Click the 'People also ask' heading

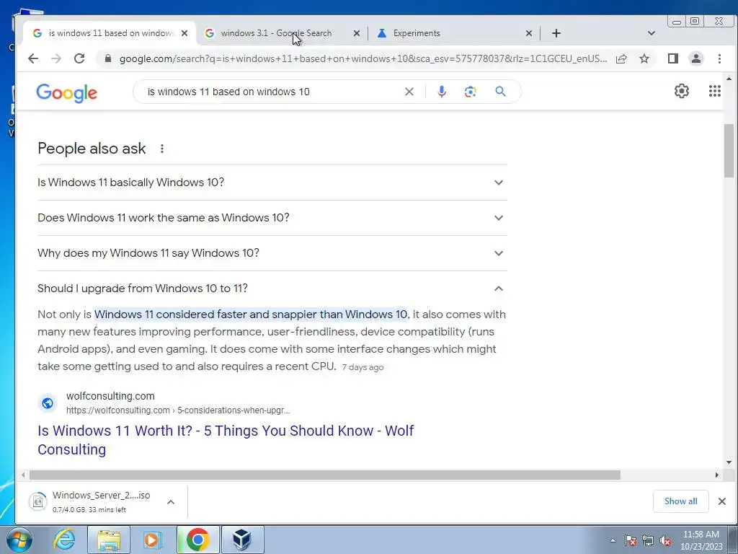coord(92,149)
